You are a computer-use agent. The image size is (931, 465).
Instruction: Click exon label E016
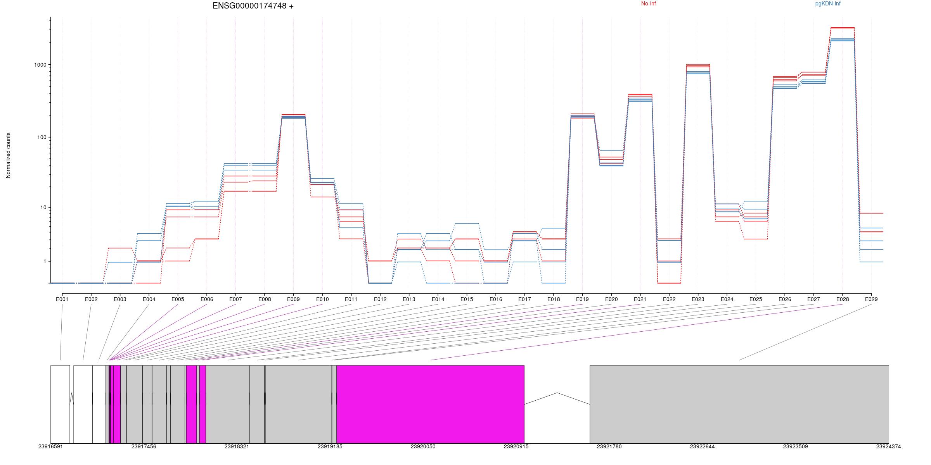coord(496,299)
